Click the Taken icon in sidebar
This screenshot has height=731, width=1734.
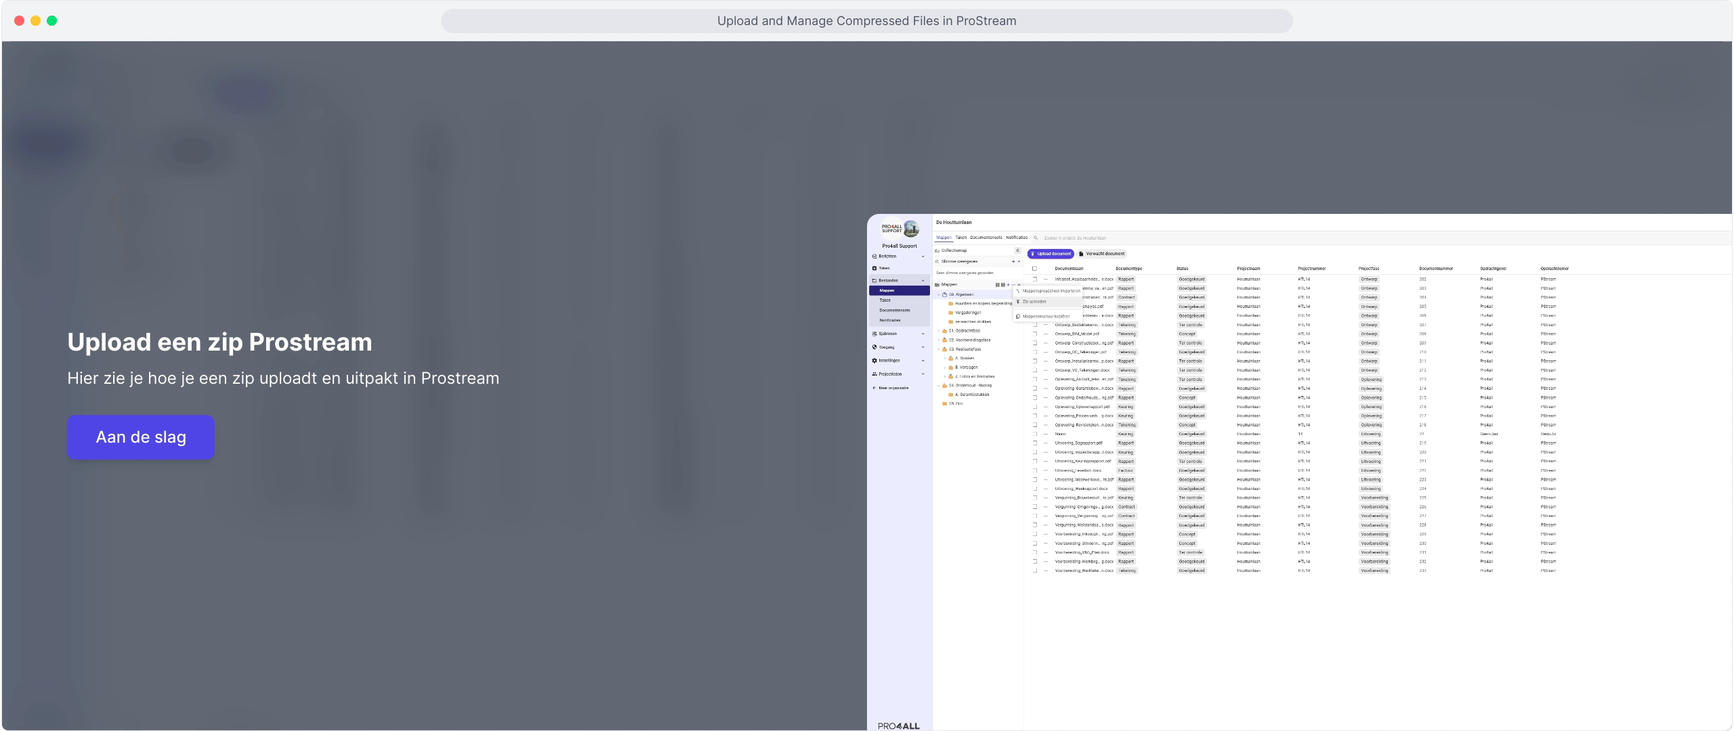point(874,268)
